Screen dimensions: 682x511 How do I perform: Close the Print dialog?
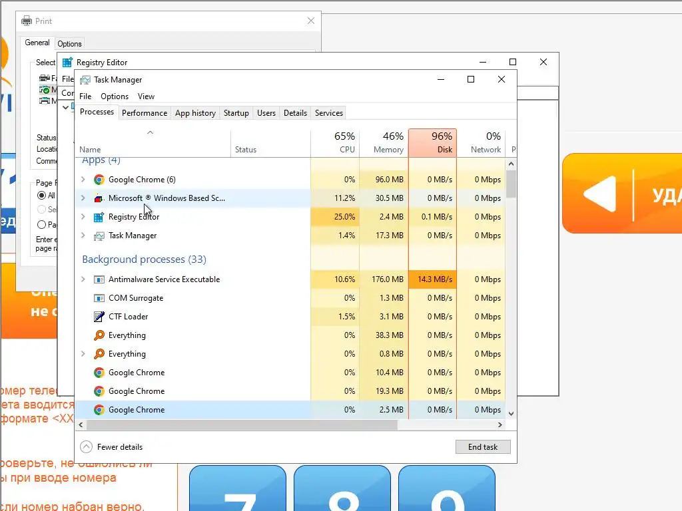click(311, 21)
